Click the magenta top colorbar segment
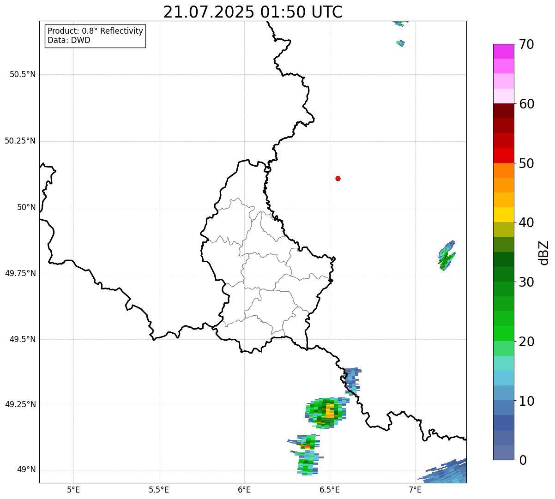This screenshot has width=555, height=499. pyautogui.click(x=504, y=51)
